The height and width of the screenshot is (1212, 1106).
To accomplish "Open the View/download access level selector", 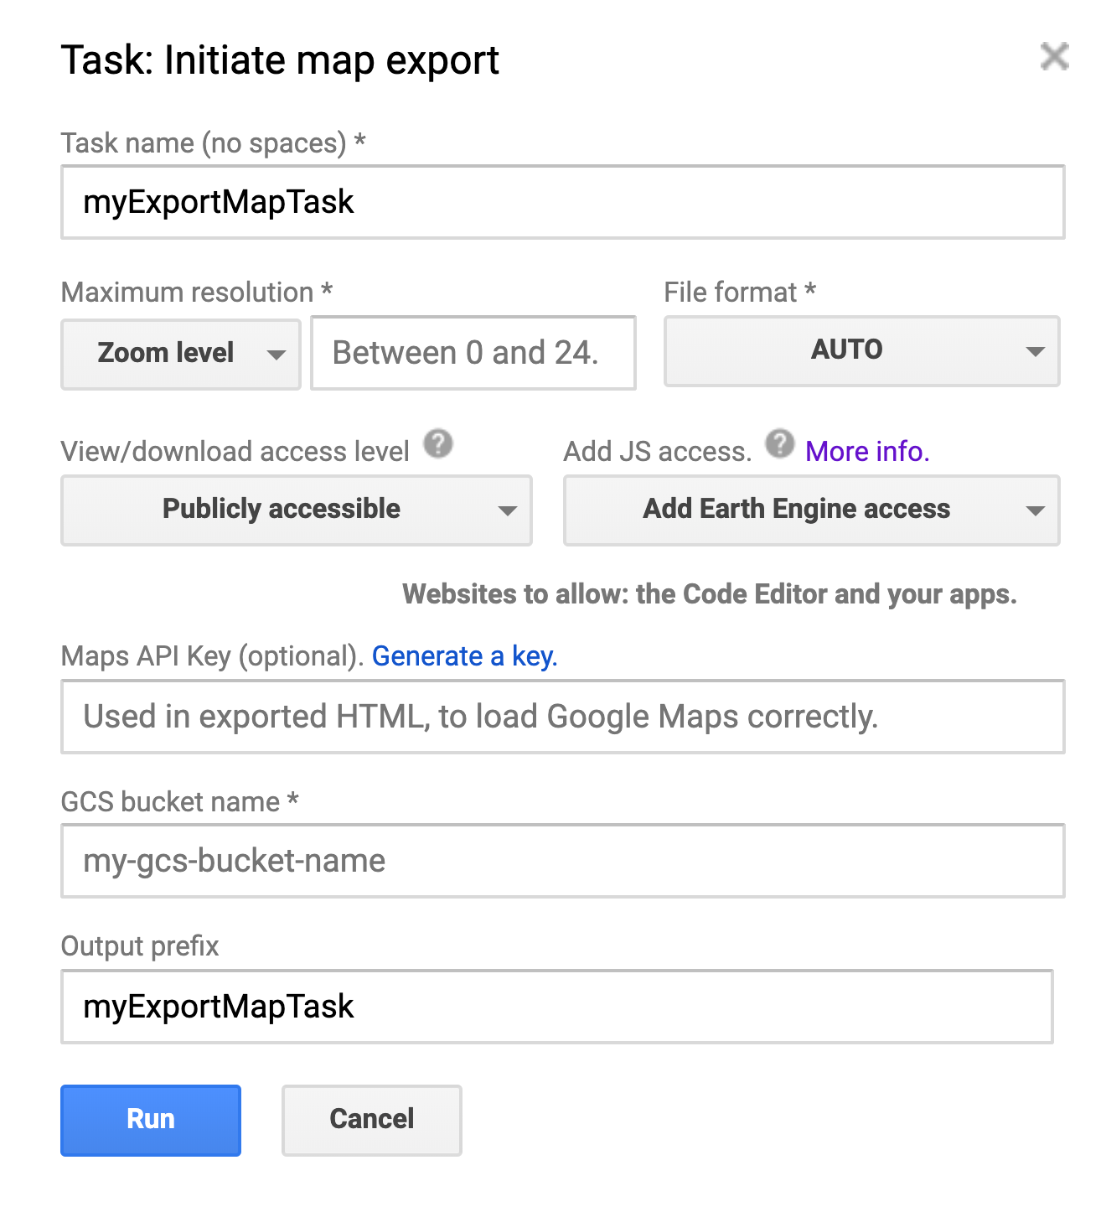I will tap(296, 510).
